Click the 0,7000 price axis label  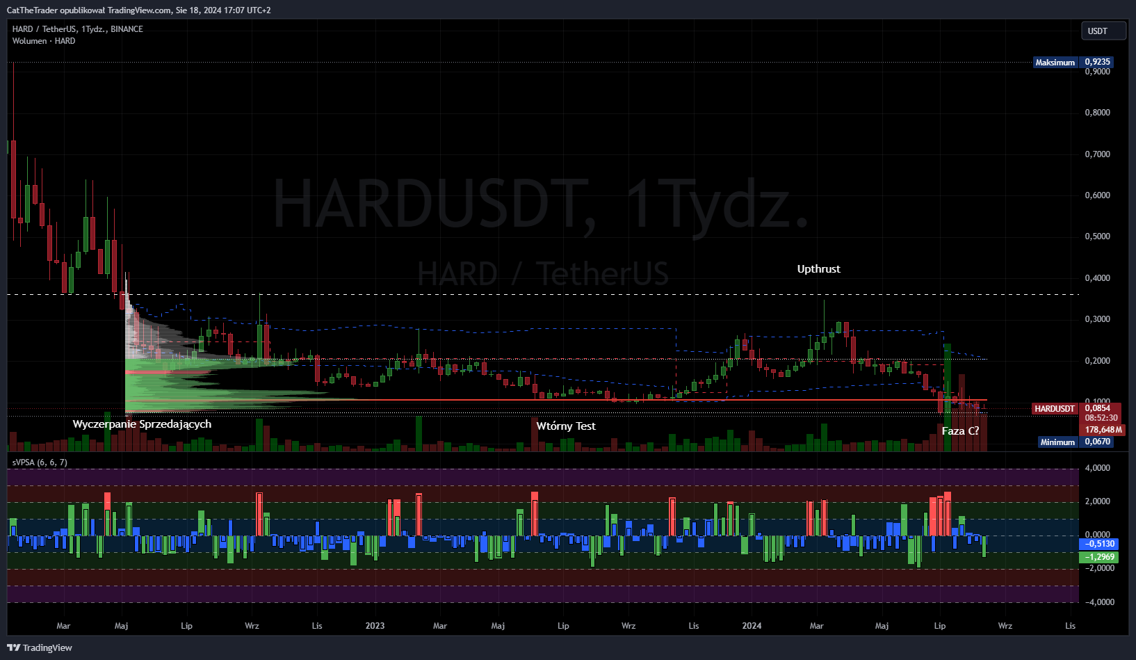[1098, 154]
